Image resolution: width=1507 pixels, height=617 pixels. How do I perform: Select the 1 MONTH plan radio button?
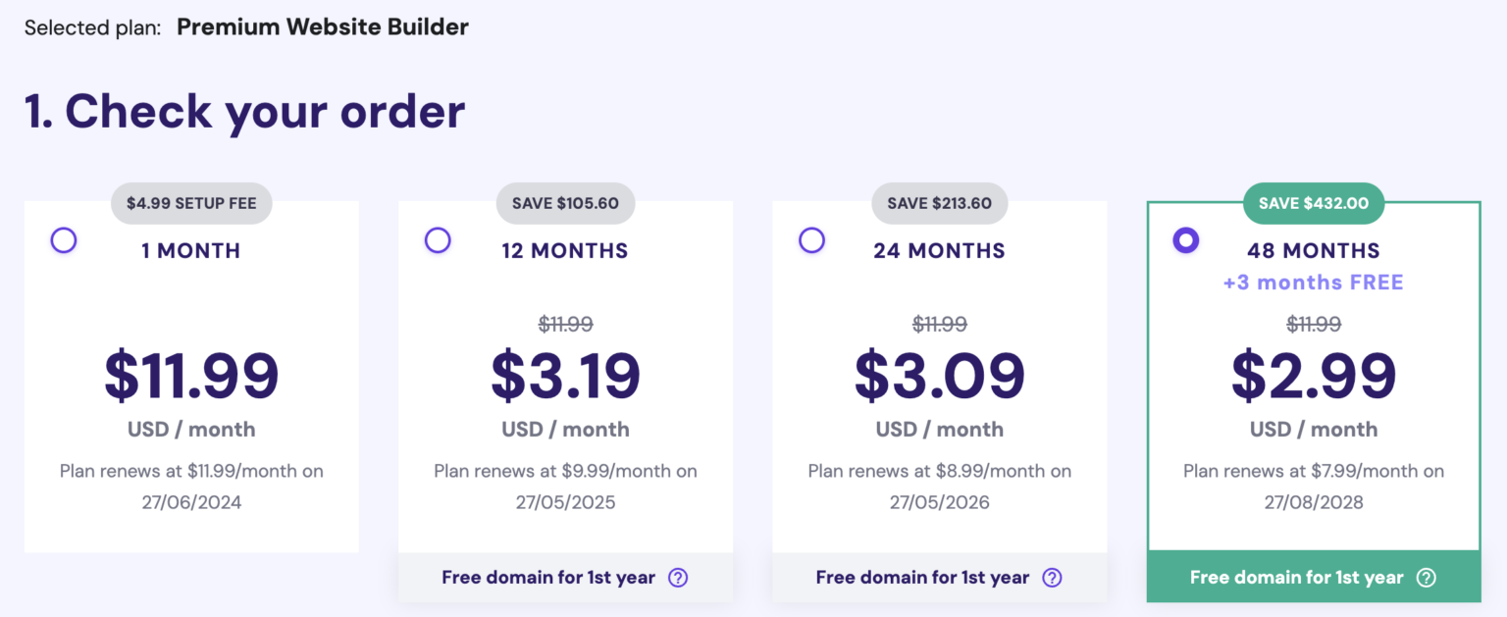pos(63,239)
